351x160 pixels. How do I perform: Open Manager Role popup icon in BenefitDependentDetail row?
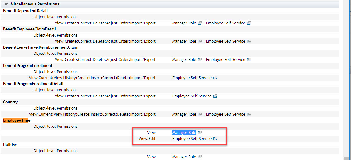200,23
